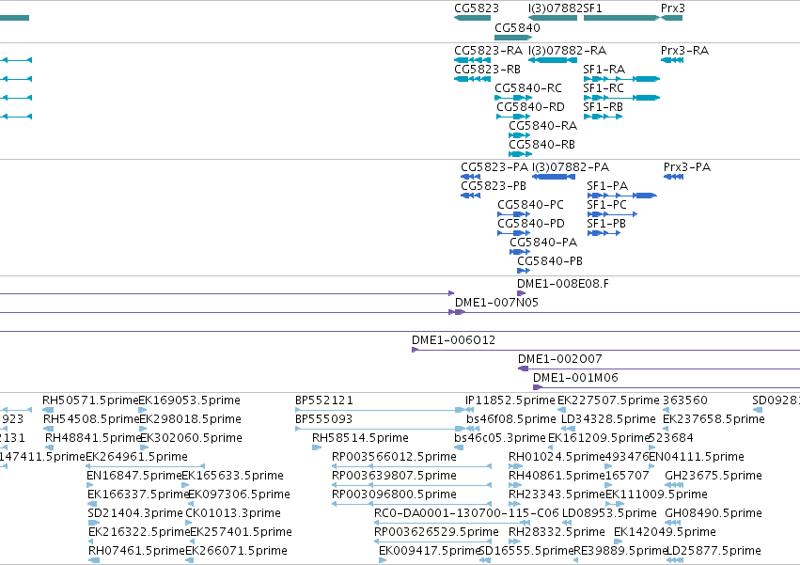
Task: Select the l(3)07882 gene glyph label
Action: (556, 8)
